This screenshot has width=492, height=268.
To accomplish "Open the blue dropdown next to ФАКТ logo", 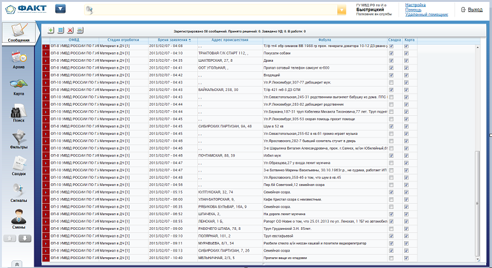I will pyautogui.click(x=60, y=10).
